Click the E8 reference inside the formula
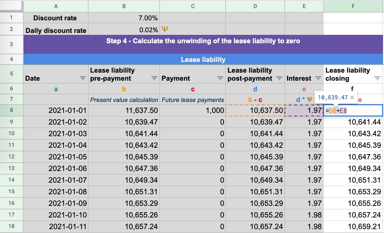384x233 pixels. coord(343,110)
